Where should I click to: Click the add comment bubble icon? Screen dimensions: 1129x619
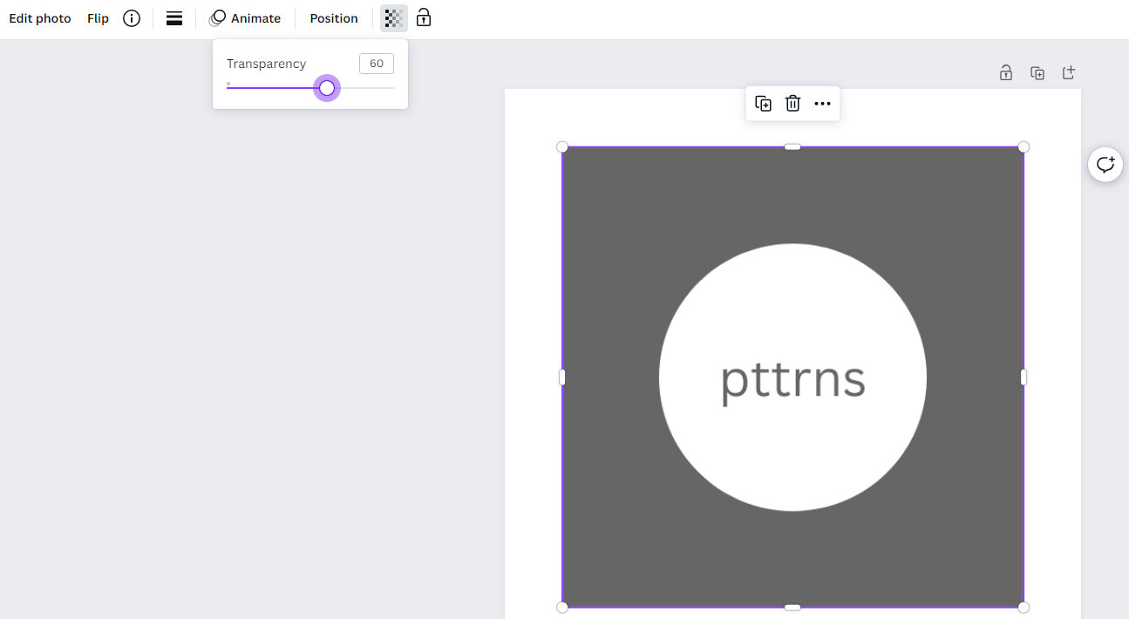(x=1105, y=165)
